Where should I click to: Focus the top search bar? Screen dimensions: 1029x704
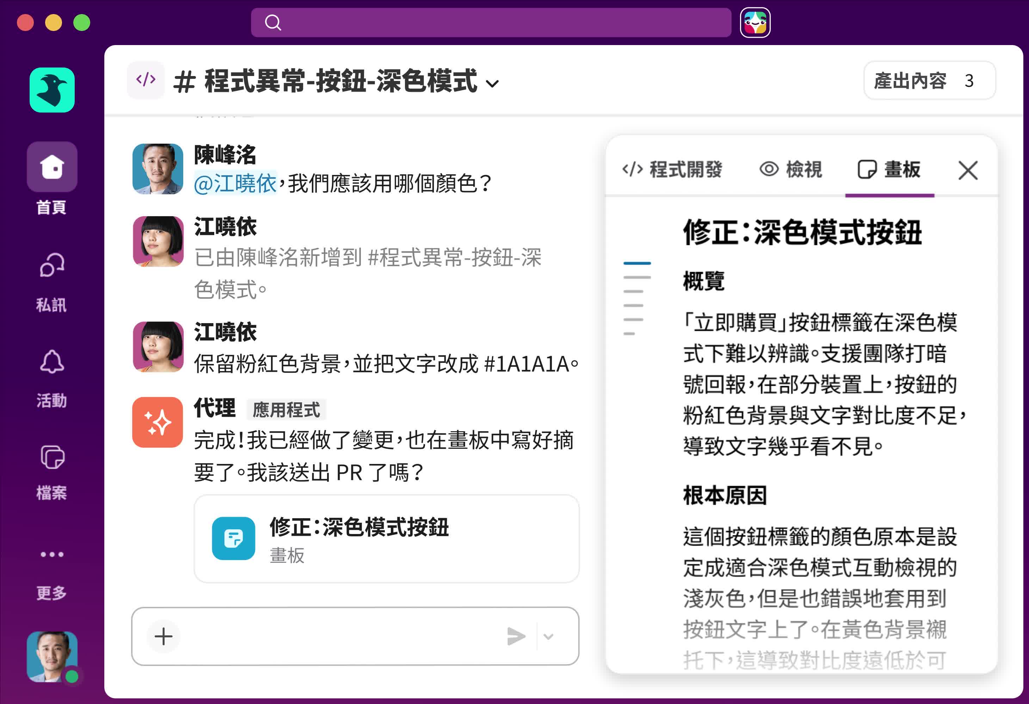491,22
